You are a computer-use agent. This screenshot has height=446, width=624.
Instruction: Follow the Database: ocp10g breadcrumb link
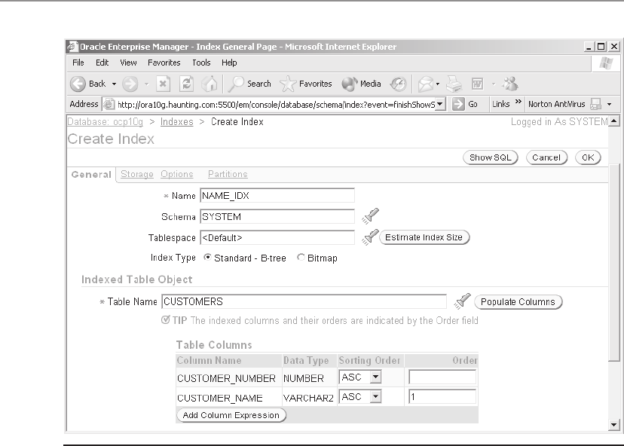click(105, 122)
